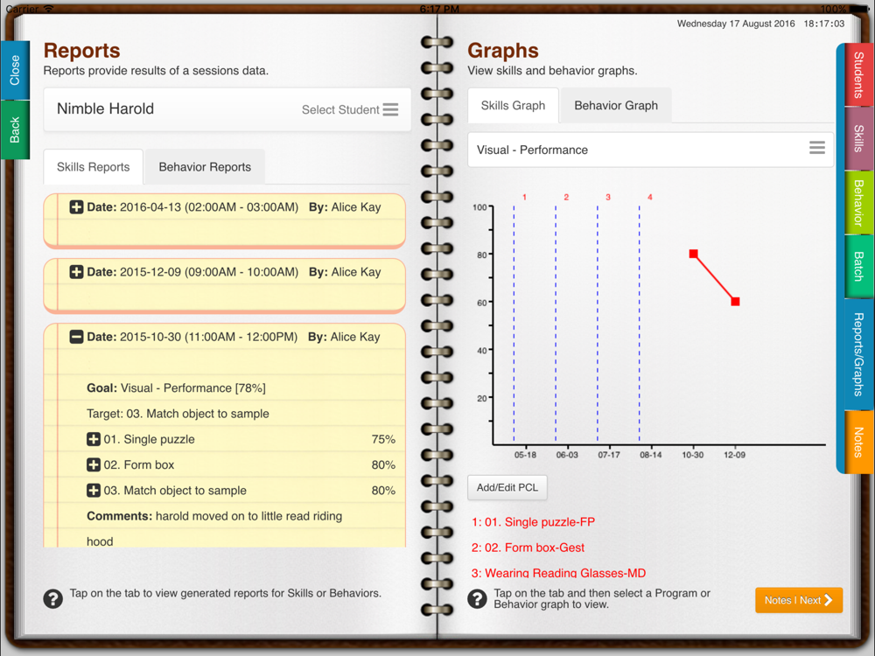This screenshot has height=656, width=875.
Task: Click the help icon under Reports
Action: point(52,599)
